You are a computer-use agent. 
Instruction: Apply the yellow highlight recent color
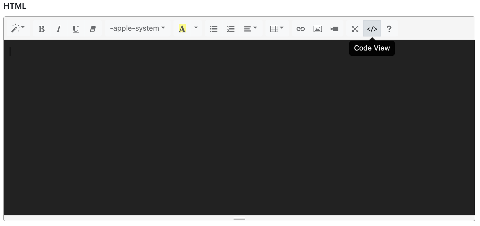(x=182, y=29)
